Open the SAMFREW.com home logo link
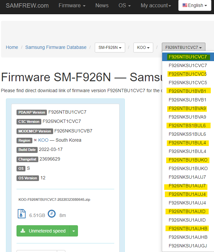The height and width of the screenshot is (252, 214). pos(27,6)
